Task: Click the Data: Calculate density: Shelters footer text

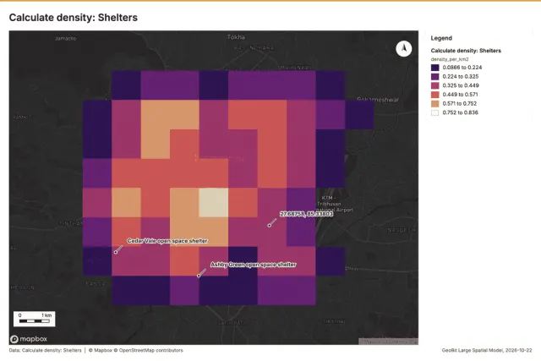Action: [45, 350]
